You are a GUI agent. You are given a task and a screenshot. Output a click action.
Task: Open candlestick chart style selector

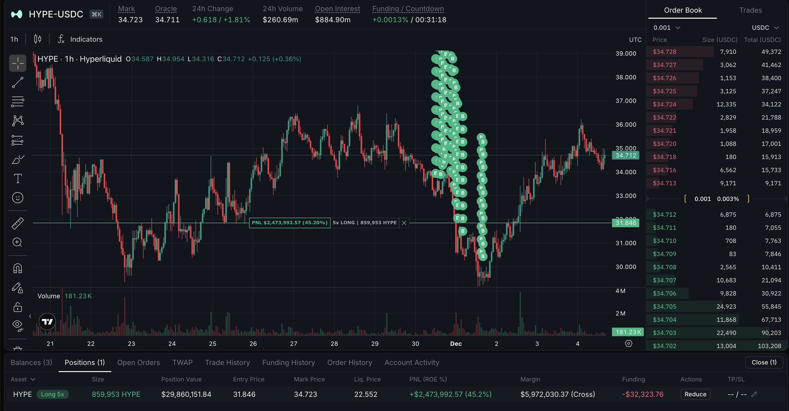37,39
